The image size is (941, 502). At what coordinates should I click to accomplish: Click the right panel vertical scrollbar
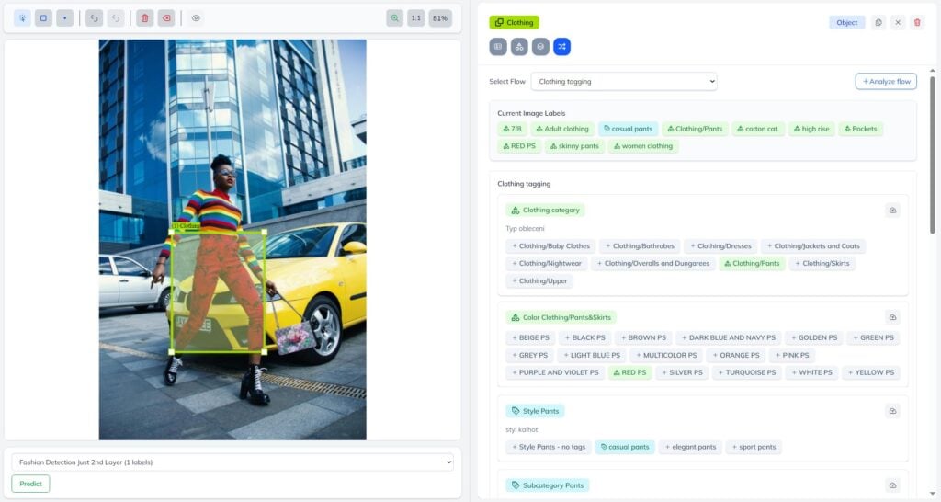934,156
